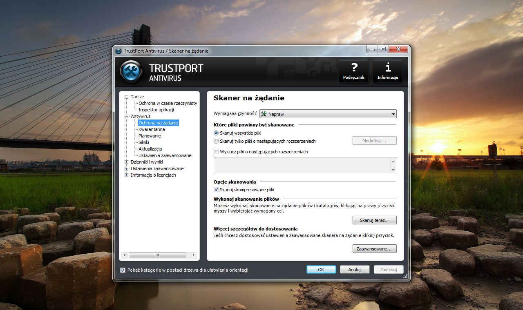Screen dimensions: 523x310
Task: Click the tree scrollbar right arrow
Action: [x=193, y=255]
